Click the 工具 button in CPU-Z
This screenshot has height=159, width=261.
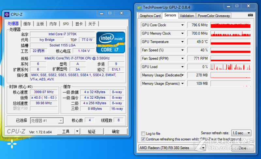[66, 132]
